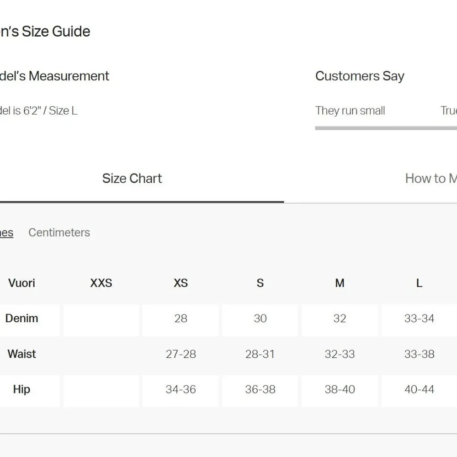
Task: Click the L size column header
Action: (x=419, y=283)
